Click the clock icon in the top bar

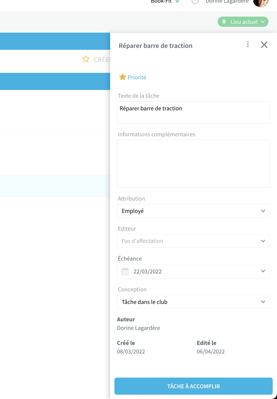(195, 1)
